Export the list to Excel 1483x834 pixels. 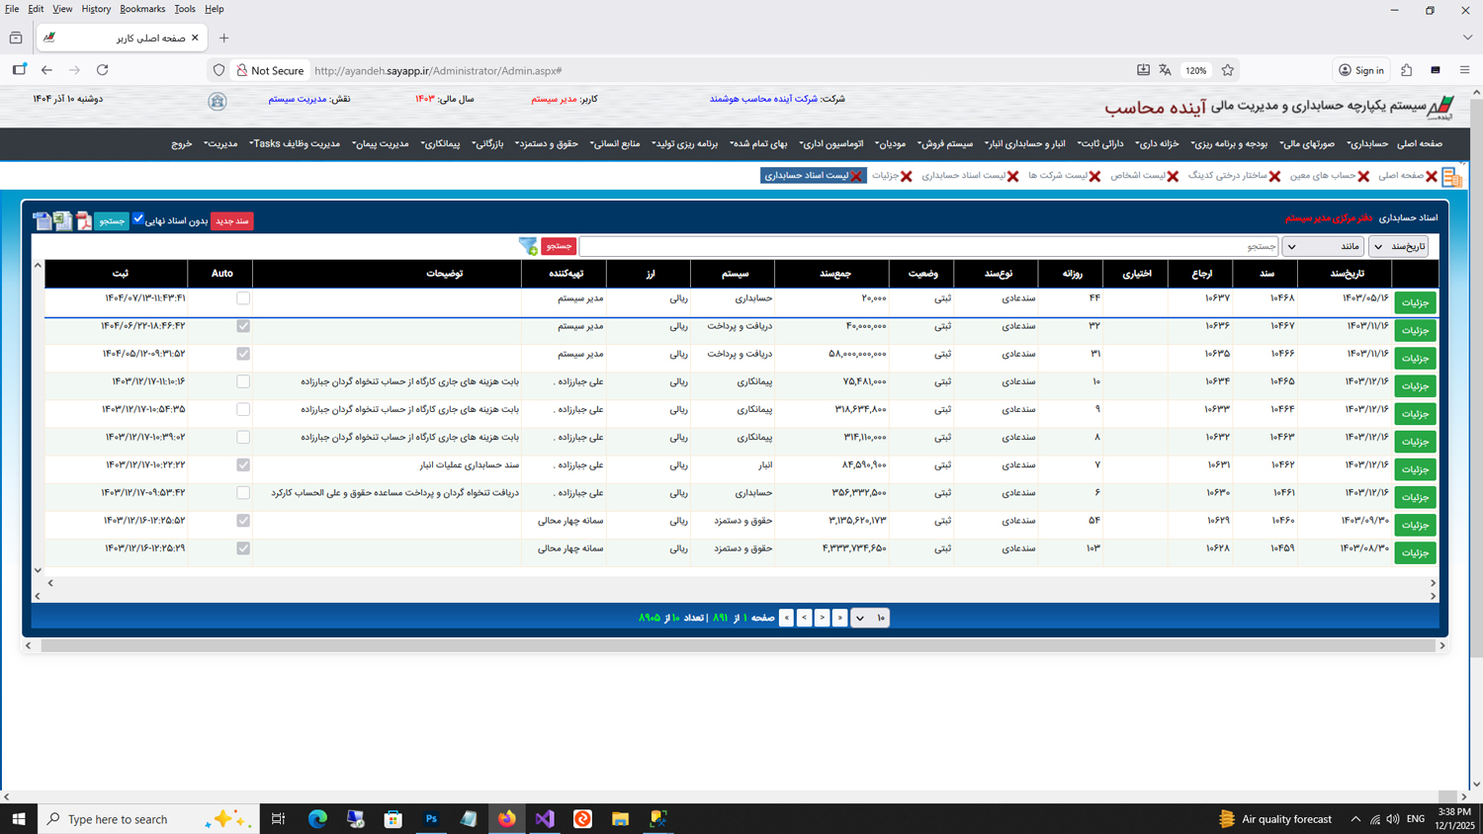63,220
